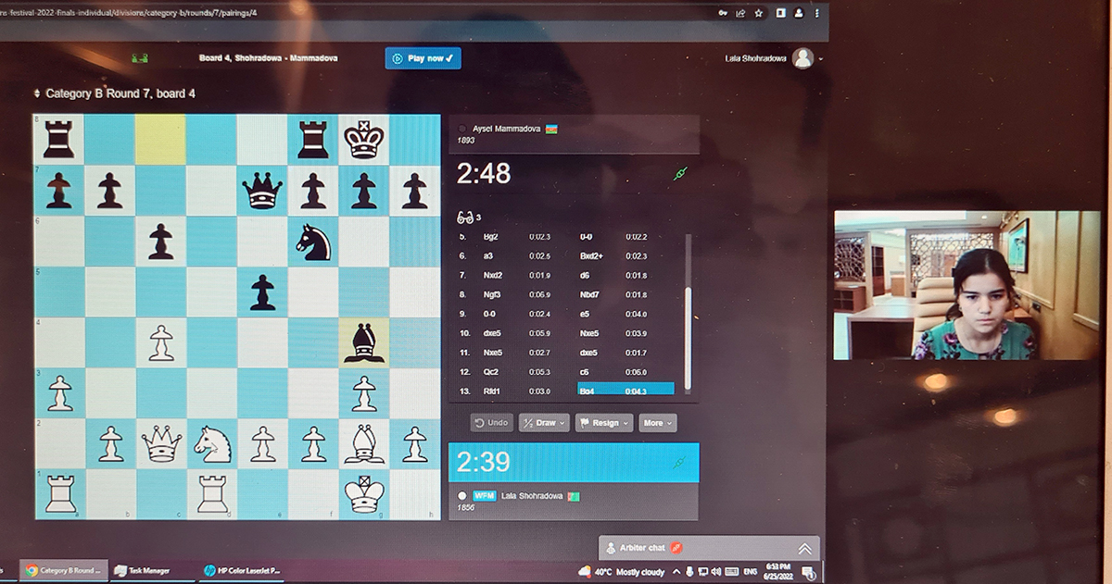Click the muted mic icon in Arbiter chat
Viewport: 1112px width, 584px height.
tap(676, 548)
